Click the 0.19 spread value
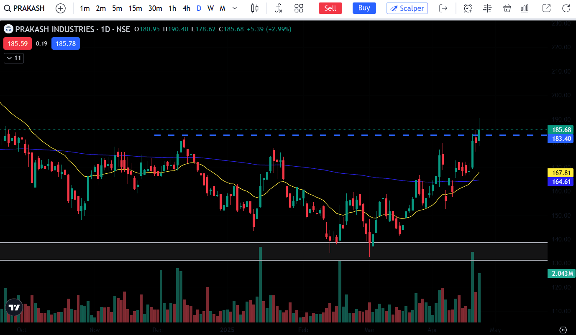576x335 pixels. pos(41,43)
